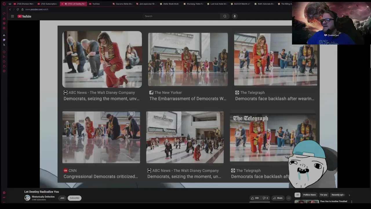Click The New Yorker result image
Screen dimensions: 371x209
click(188, 59)
